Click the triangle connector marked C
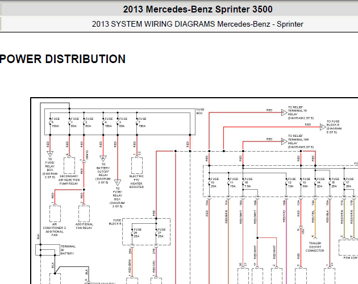The height and width of the screenshot is (284, 358). click(x=118, y=182)
